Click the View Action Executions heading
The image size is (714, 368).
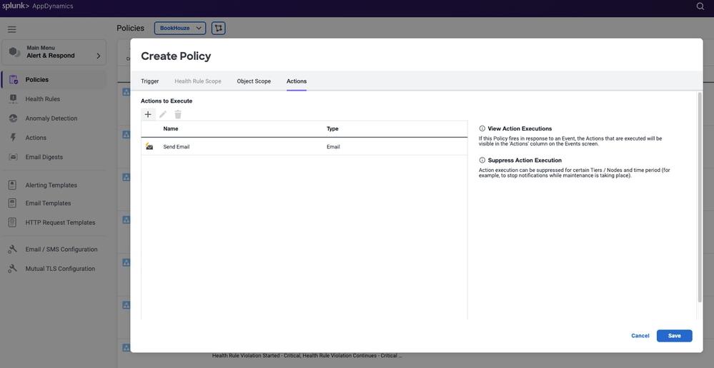[x=520, y=128]
